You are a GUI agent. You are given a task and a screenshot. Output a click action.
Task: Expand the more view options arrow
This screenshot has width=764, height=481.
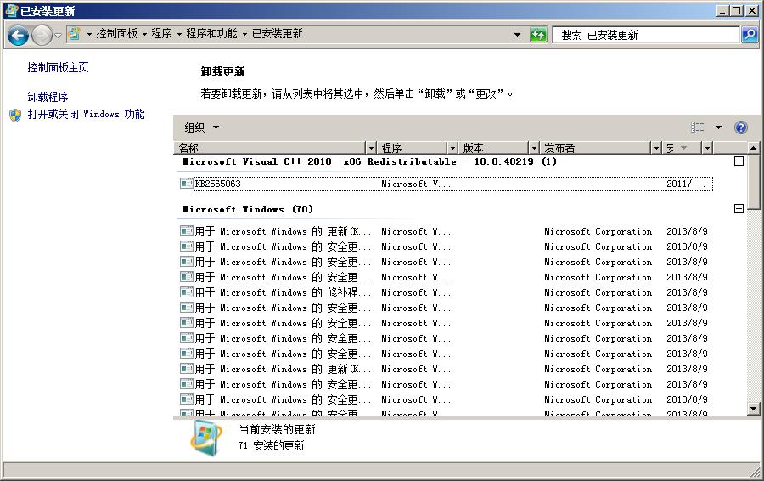pyautogui.click(x=718, y=127)
